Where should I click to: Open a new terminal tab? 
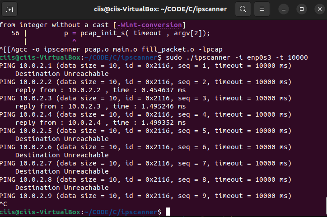9,9
